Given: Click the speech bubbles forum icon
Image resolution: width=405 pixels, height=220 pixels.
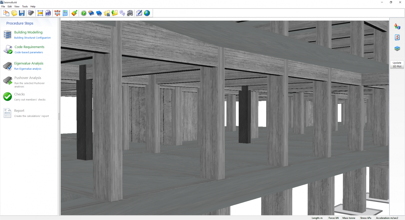Looking at the screenshot, I should (122, 13).
